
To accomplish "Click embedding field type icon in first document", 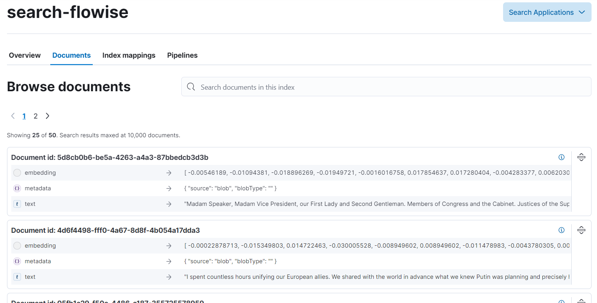I will click(x=17, y=173).
